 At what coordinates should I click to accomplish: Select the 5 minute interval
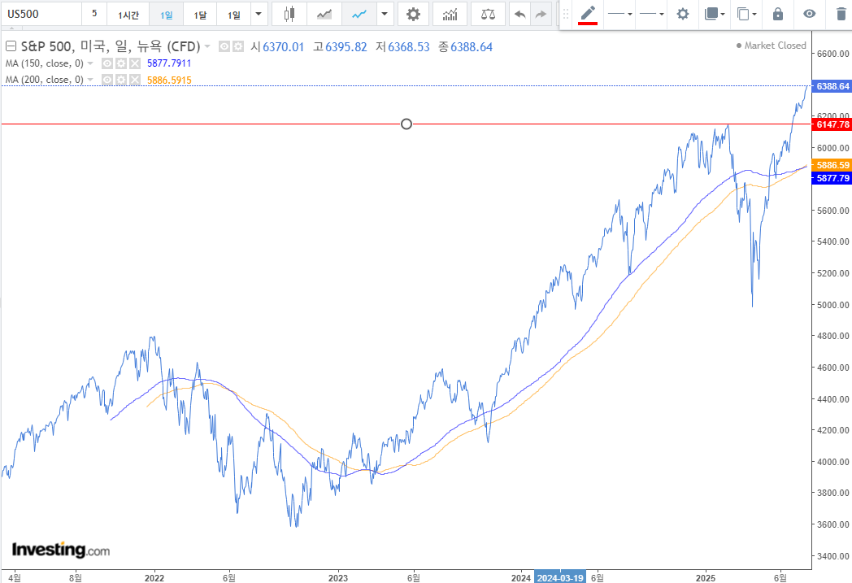click(x=94, y=14)
